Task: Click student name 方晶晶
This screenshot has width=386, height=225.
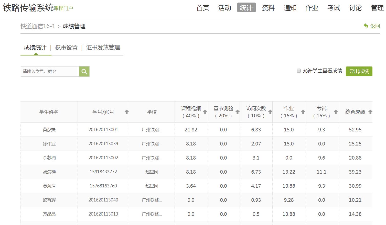Action: pos(49,214)
